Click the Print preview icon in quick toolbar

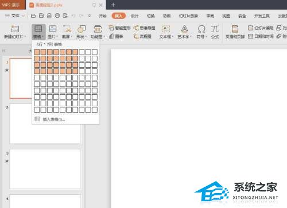[65, 16]
